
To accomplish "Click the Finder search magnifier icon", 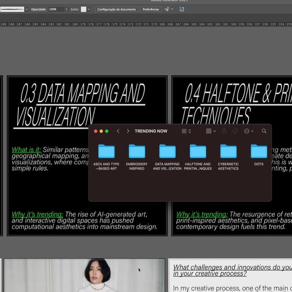I will (264, 131).
